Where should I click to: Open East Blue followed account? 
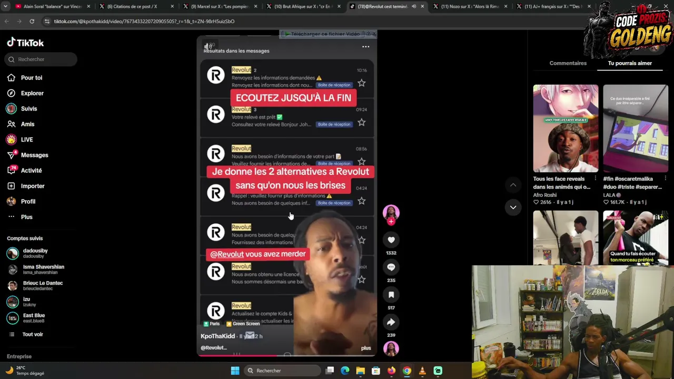[34, 318]
